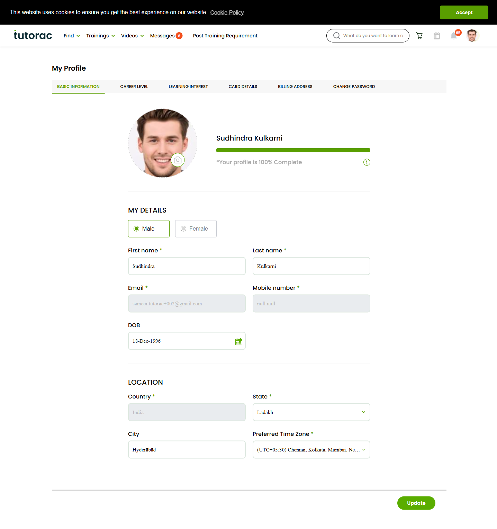497x529 pixels.
Task: Switch to Card Details tab
Action: [243, 87]
